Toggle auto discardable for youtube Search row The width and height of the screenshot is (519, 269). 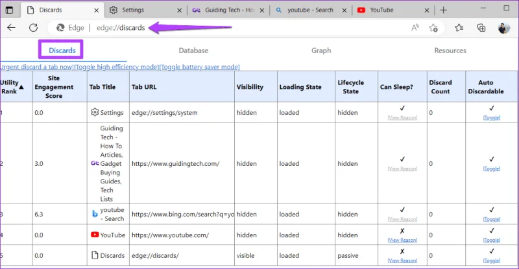[x=492, y=219]
